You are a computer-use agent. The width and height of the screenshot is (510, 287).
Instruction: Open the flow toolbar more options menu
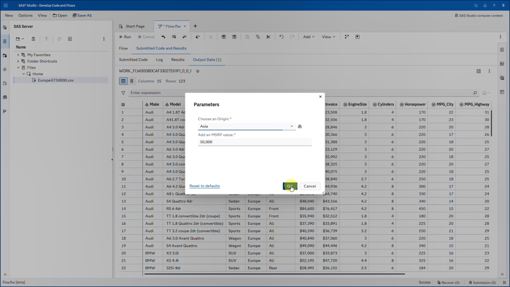click(x=501, y=37)
